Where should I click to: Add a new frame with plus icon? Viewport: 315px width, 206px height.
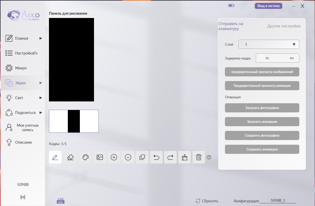(114, 157)
